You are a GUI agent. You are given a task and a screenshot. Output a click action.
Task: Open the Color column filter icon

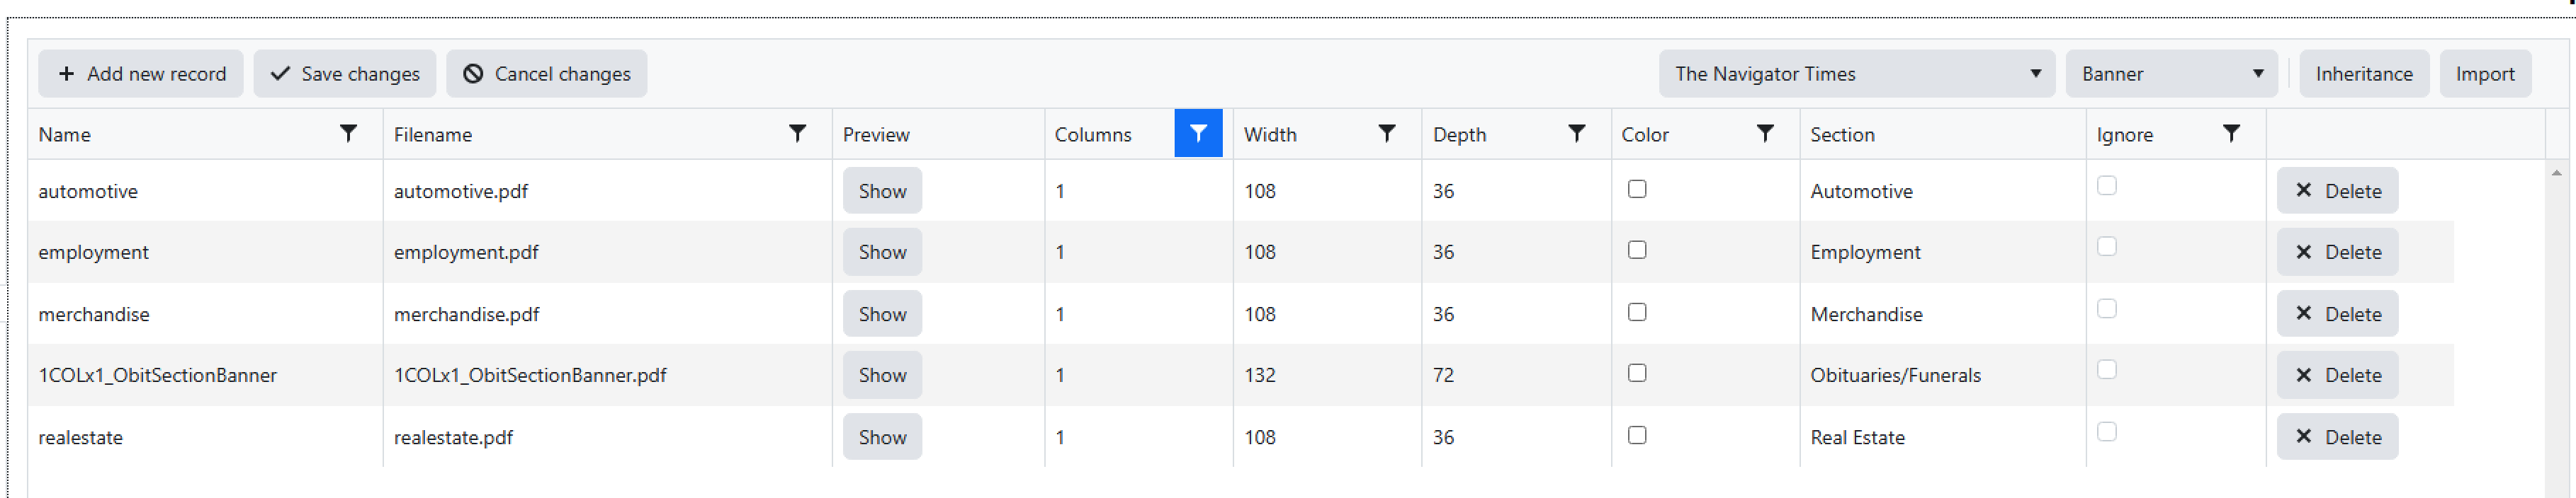click(1765, 134)
